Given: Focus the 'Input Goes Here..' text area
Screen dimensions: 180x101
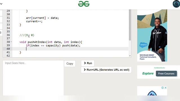Looking at the screenshot, I should click(x=33, y=78).
